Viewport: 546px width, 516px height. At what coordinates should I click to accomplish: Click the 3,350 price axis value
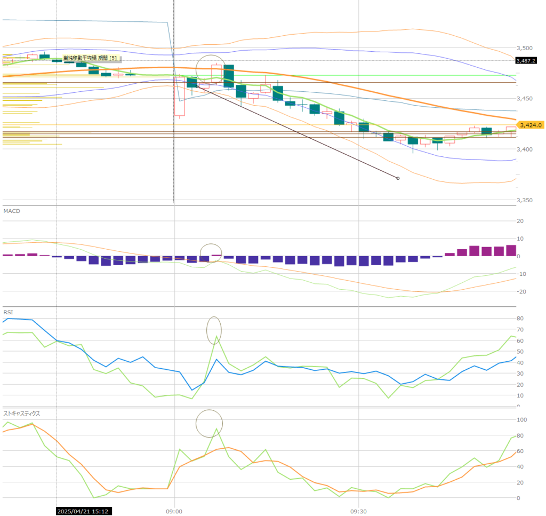coord(525,200)
